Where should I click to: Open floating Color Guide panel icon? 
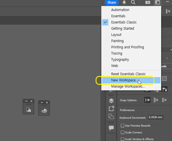coord(29,110)
